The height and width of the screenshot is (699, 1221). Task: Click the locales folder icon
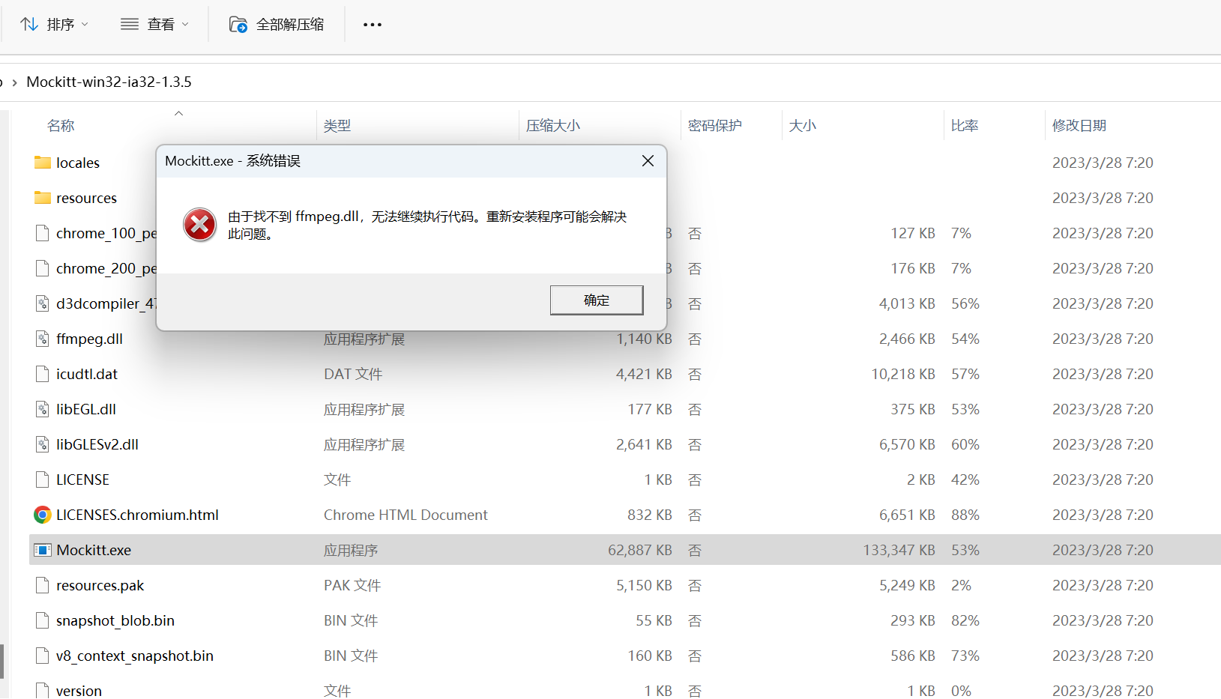point(43,163)
